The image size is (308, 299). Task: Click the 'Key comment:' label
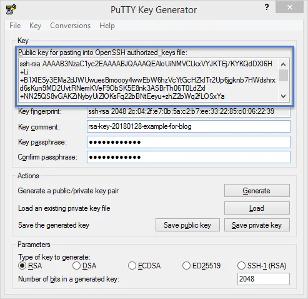click(x=39, y=127)
